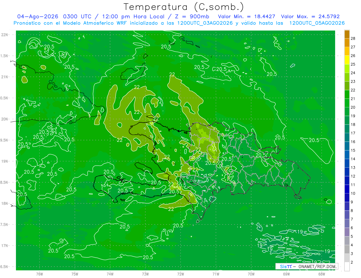The height and width of the screenshot is (278, 361).
Task: Click the legend scale value 13
Action: pyautogui.click(x=353, y=168)
